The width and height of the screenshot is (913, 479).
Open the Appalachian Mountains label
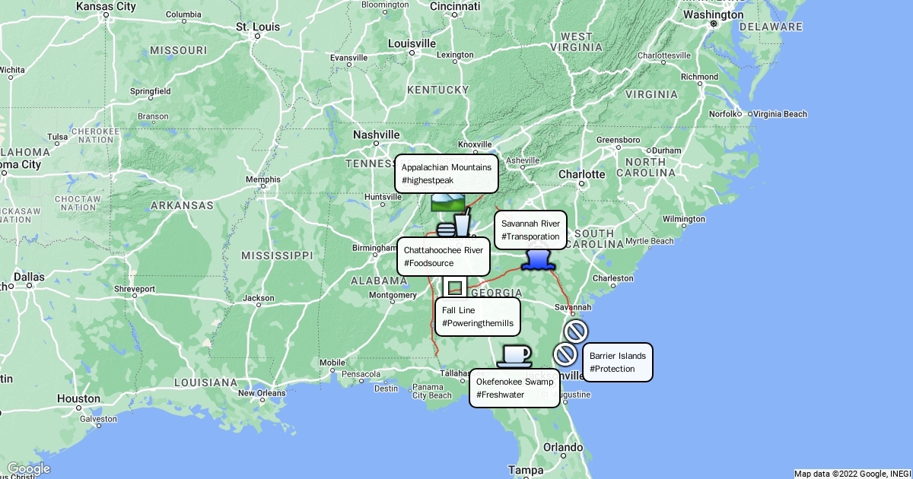(x=446, y=173)
